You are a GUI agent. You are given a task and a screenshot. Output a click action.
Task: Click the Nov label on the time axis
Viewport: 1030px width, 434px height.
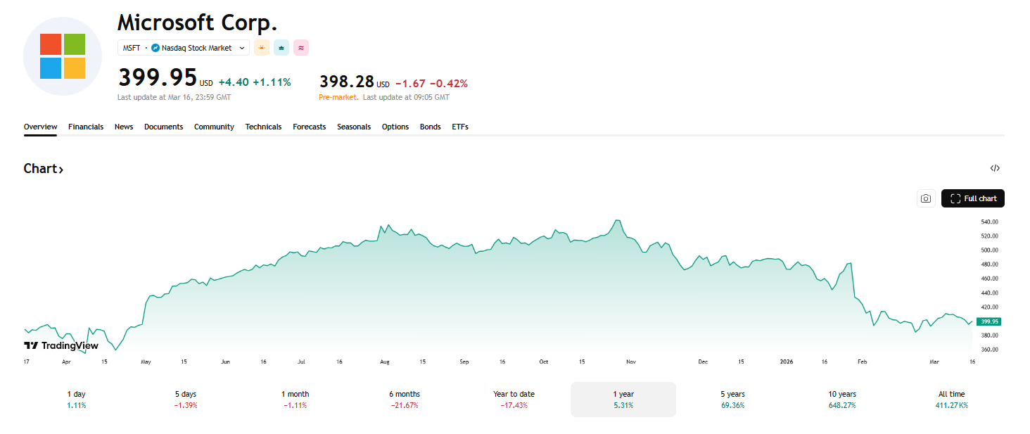[x=631, y=362]
